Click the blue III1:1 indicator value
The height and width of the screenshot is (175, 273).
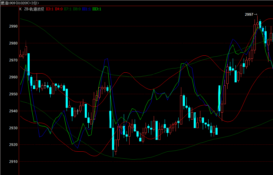point(87,9)
